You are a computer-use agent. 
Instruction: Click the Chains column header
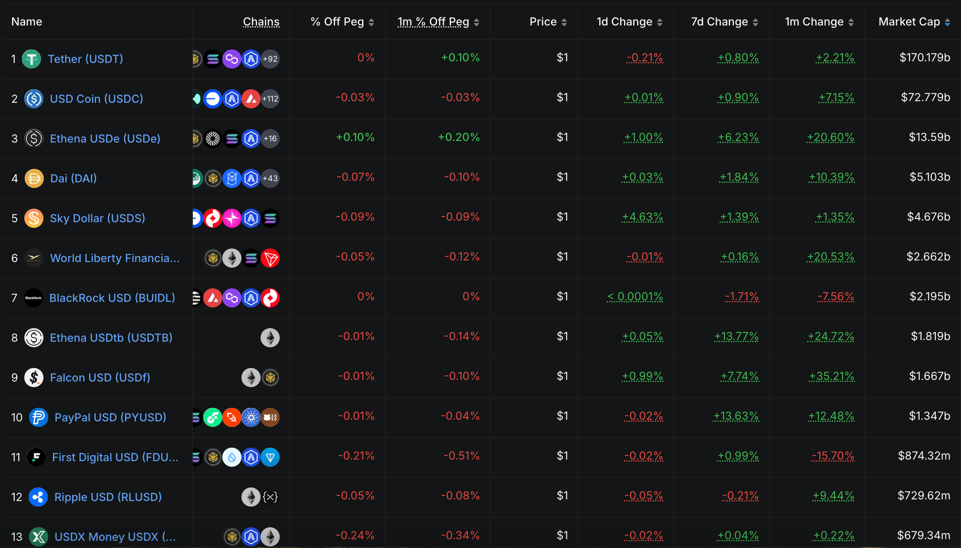[261, 22]
